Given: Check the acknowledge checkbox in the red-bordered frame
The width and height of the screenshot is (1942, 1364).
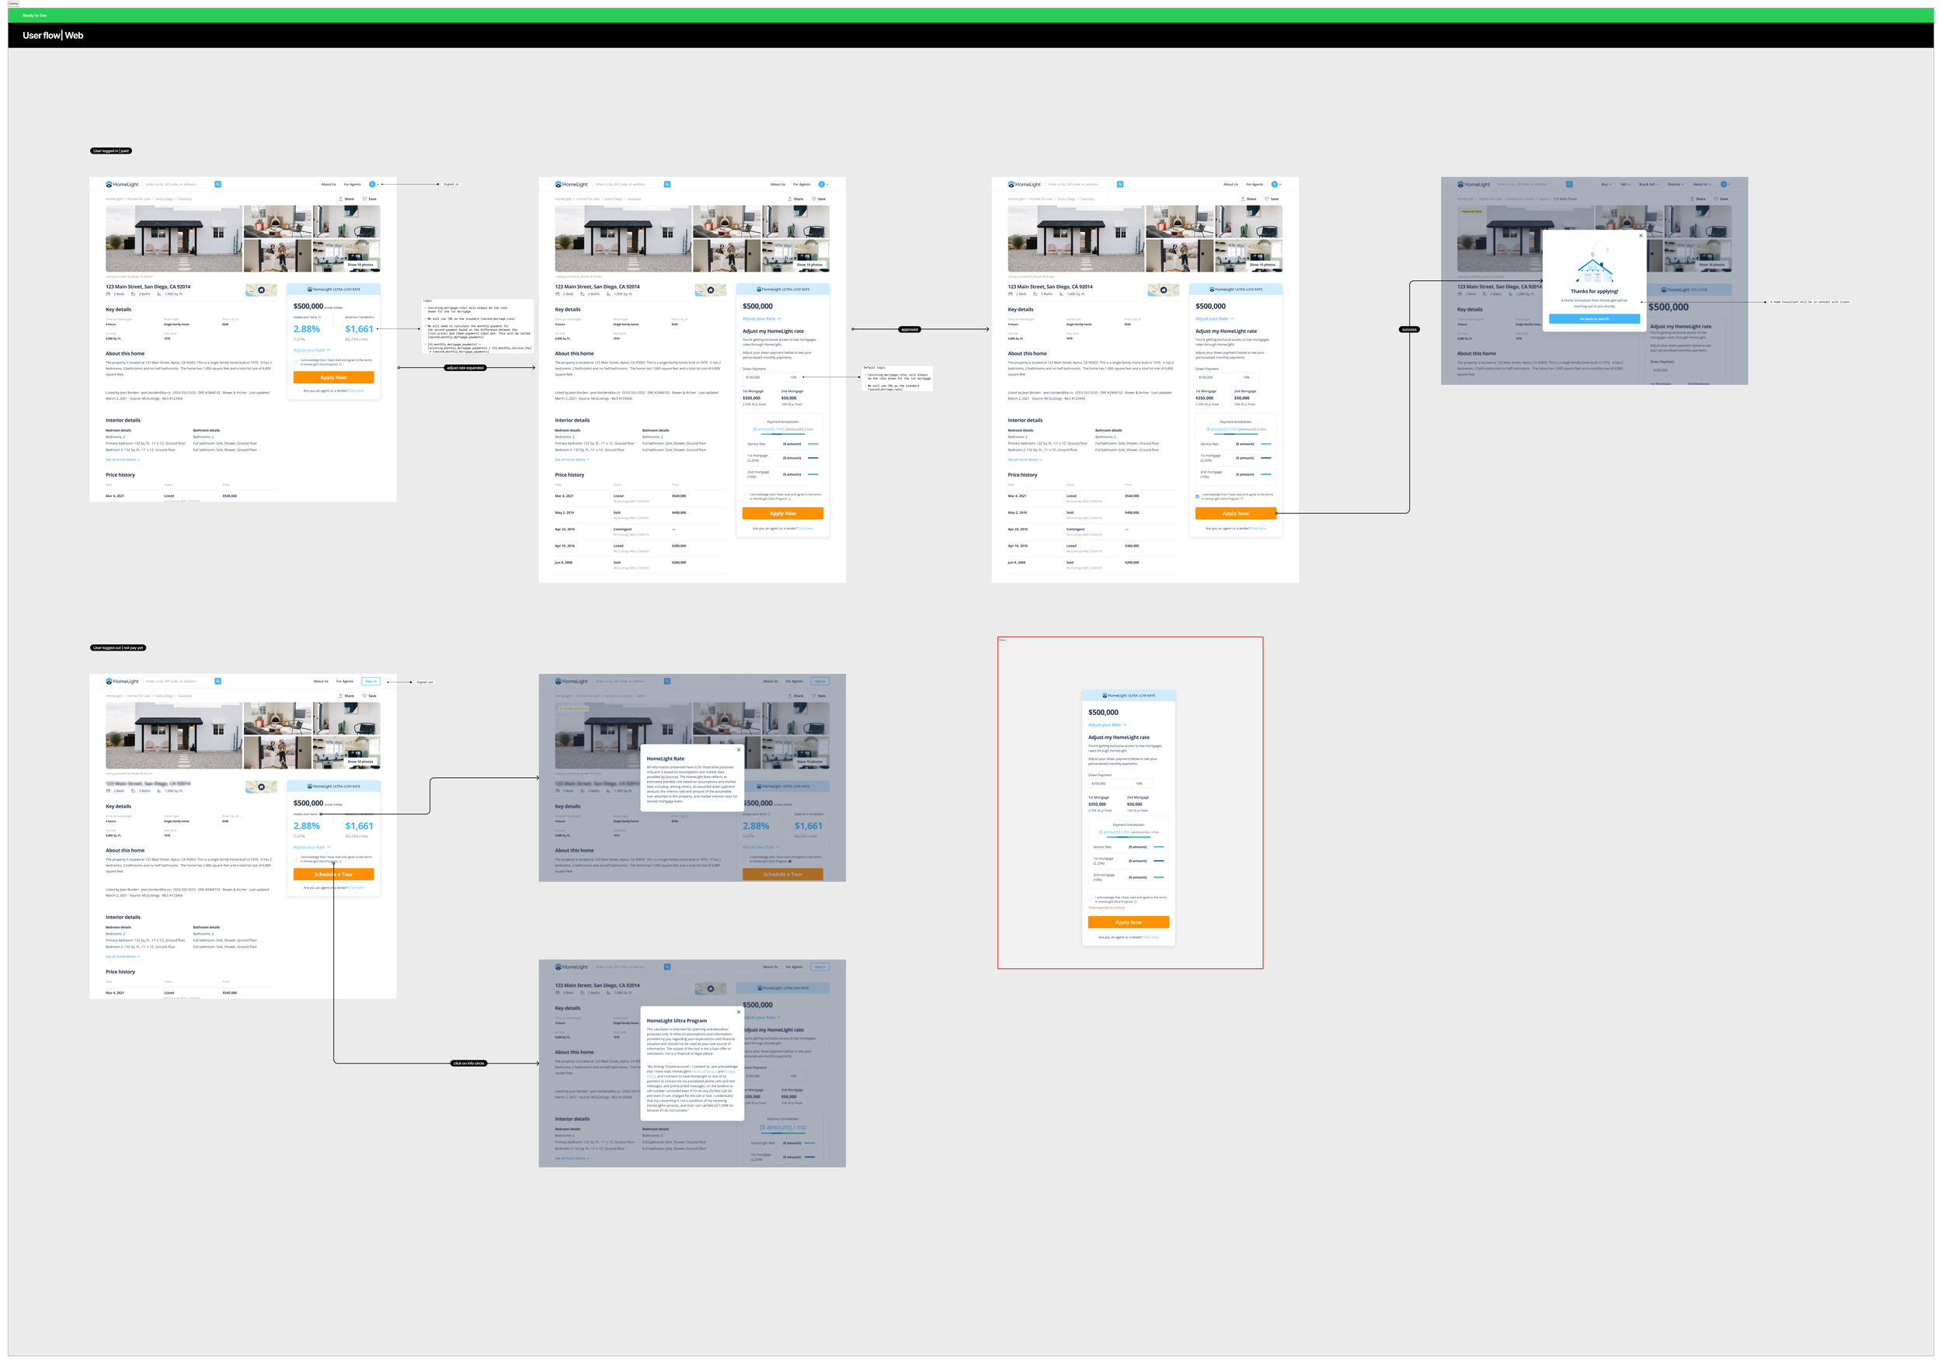Looking at the screenshot, I should click(x=1091, y=898).
